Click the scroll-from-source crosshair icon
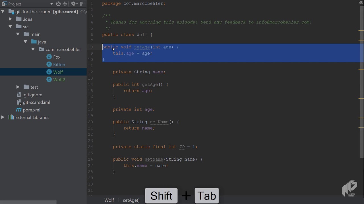The width and height of the screenshot is (364, 204). pyautogui.click(x=58, y=4)
